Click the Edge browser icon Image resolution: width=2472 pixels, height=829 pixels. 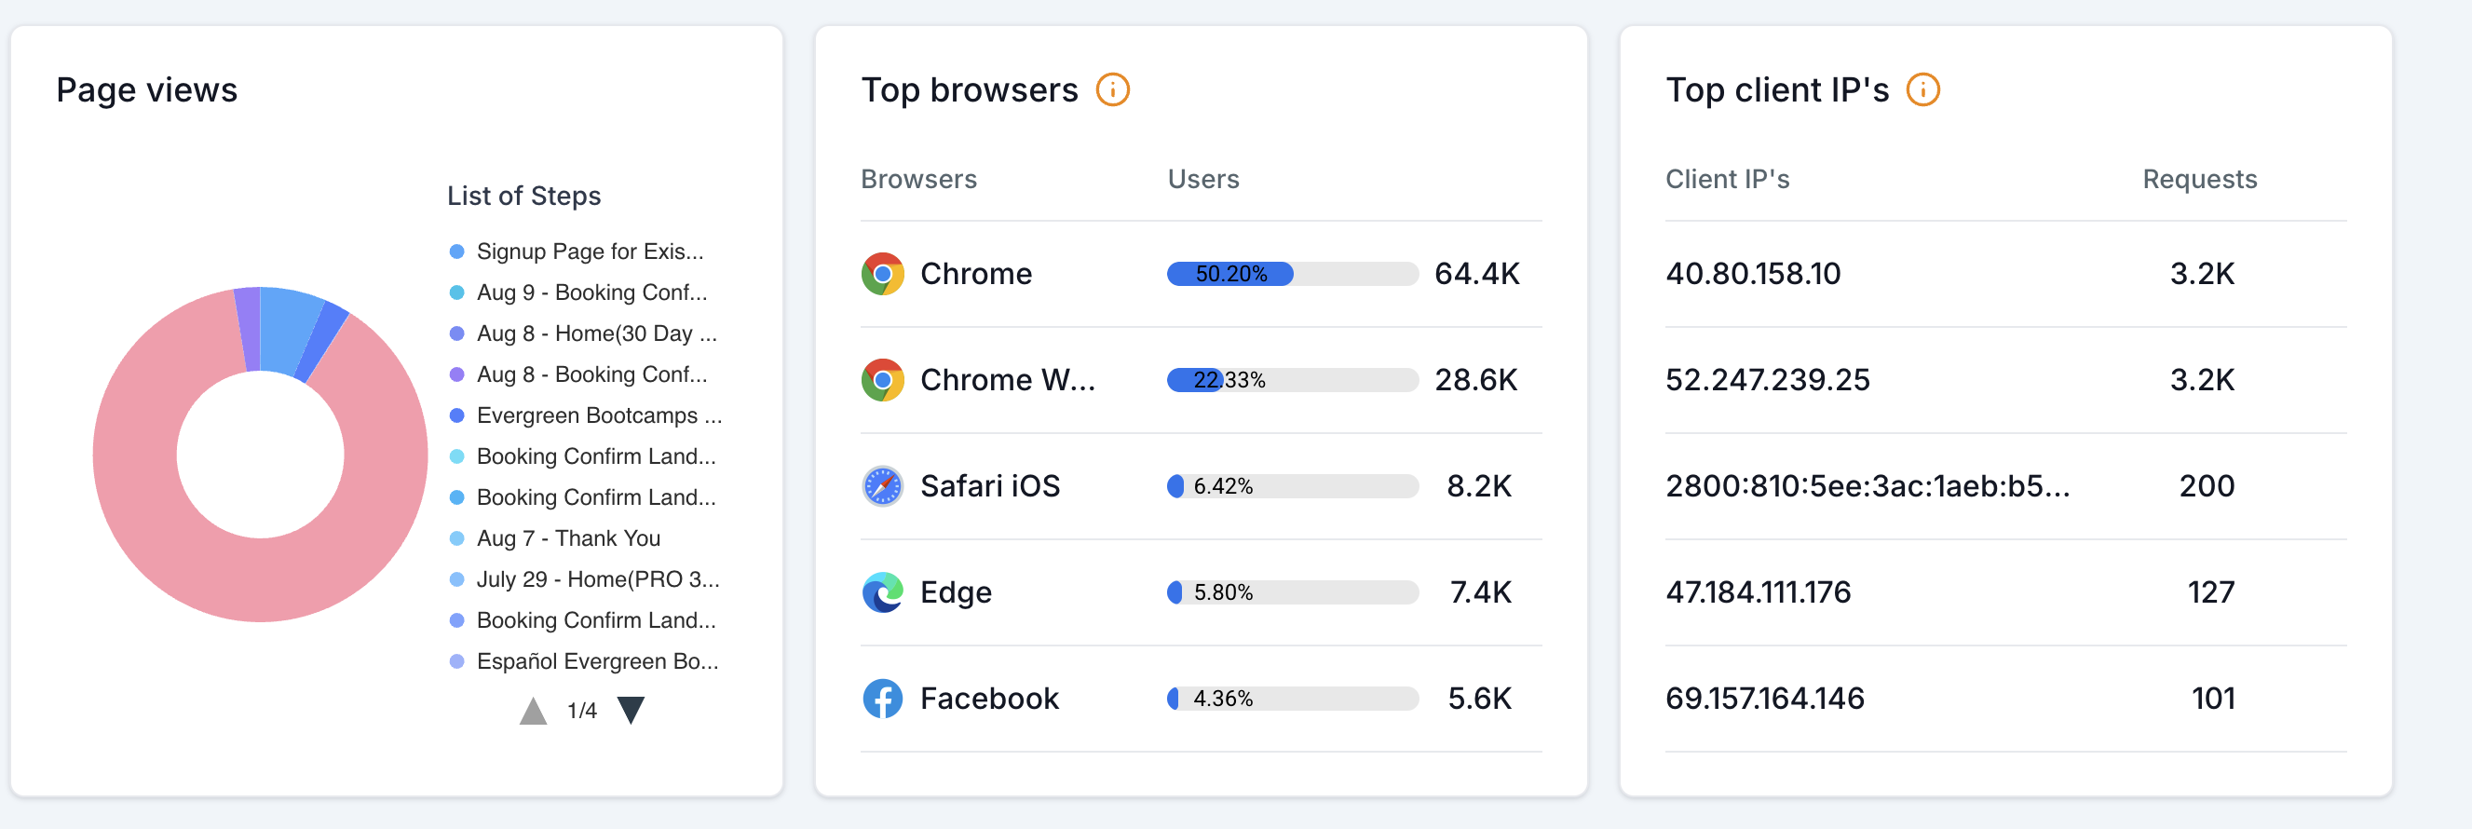(882, 592)
